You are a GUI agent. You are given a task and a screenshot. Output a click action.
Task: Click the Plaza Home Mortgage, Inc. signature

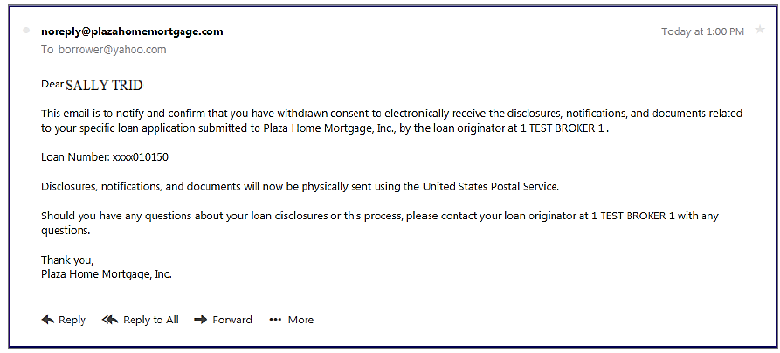pyautogui.click(x=107, y=273)
